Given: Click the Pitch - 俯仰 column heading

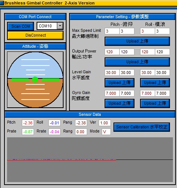Looking at the screenshot, I should (122, 24).
